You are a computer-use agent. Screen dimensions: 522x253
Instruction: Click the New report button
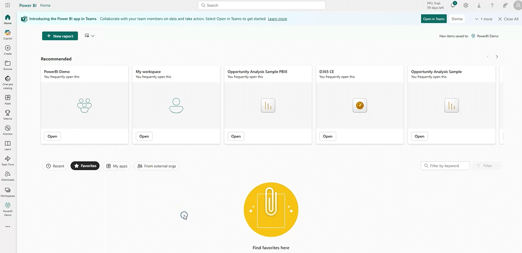coord(60,36)
